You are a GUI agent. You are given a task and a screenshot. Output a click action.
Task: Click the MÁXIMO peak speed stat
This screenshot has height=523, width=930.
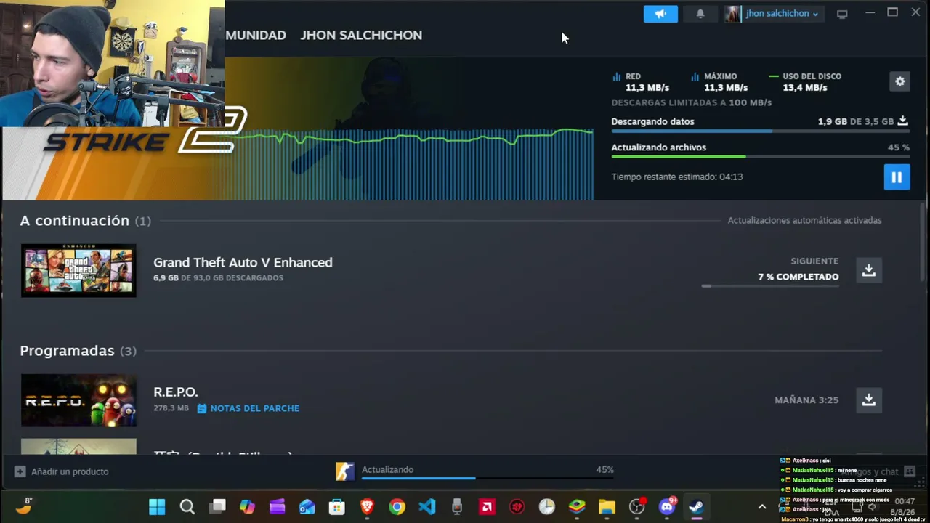(719, 81)
